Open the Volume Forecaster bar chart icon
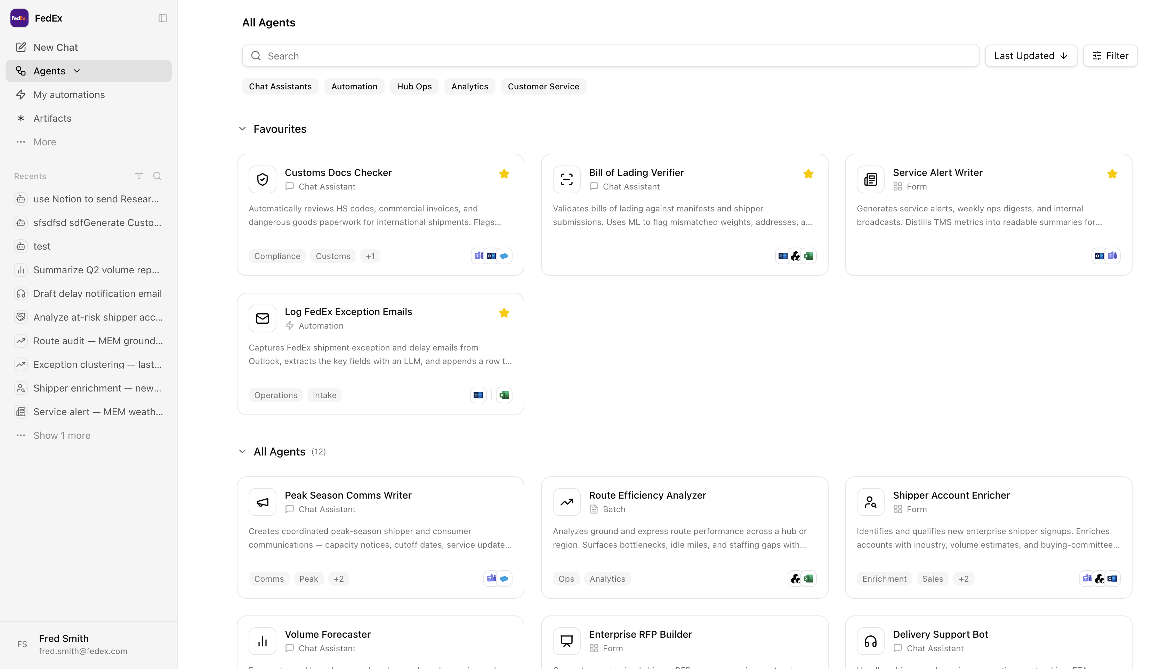This screenshot has height=669, width=1168. [263, 641]
